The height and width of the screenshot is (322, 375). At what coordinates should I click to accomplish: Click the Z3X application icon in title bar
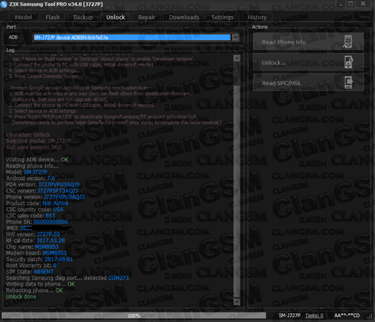(x=4, y=4)
